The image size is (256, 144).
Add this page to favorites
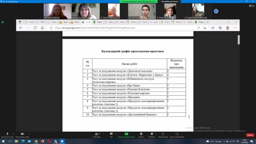[x=204, y=28]
